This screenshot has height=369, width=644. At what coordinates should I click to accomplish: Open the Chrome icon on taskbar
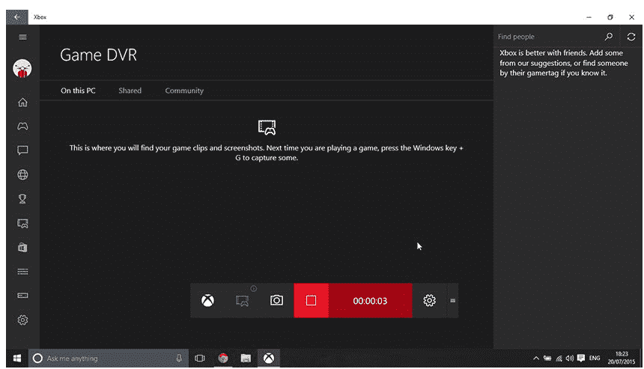coord(223,359)
